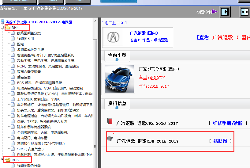Open 电动真空泵系统、VSA 系统部件 item

click(x=50, y=88)
